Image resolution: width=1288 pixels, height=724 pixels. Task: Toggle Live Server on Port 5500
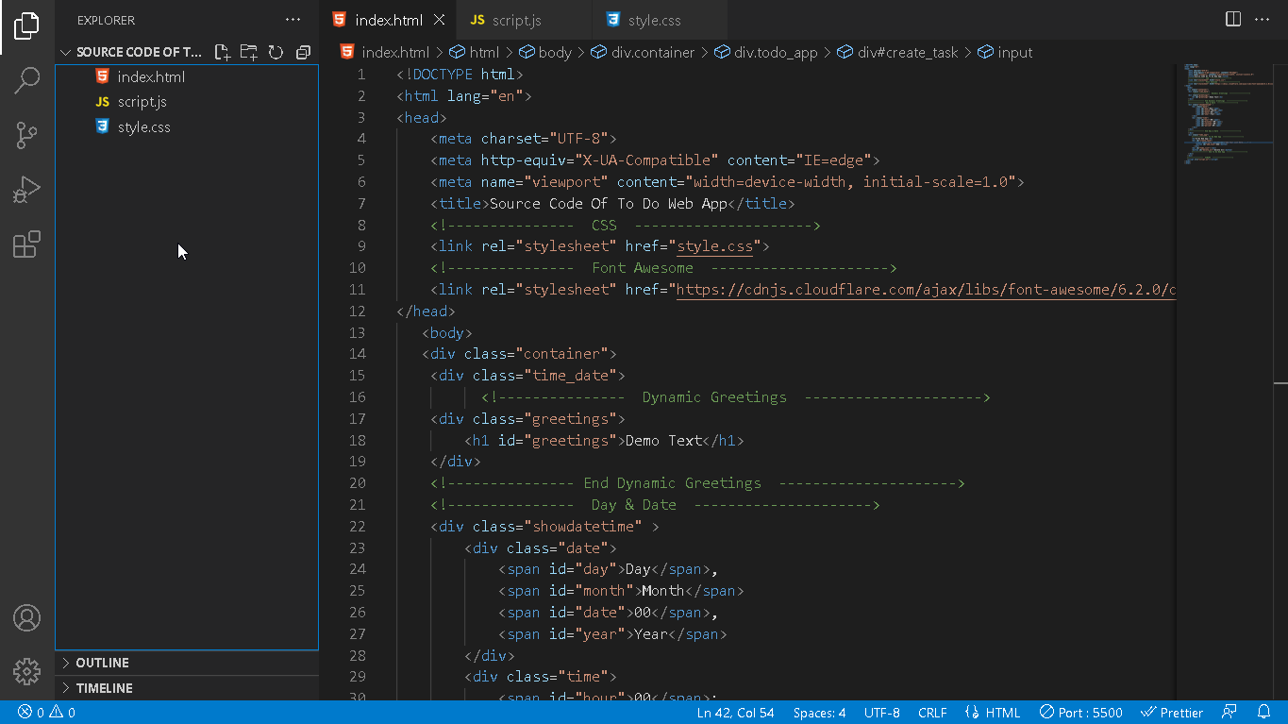[1080, 713]
